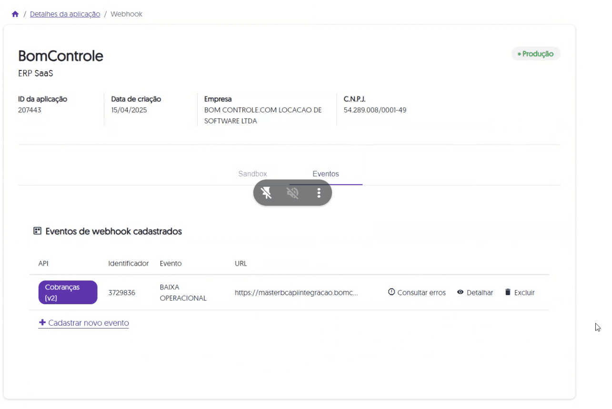Click the Cobranças (v2) API badge
This screenshot has width=612, height=409.
click(68, 292)
